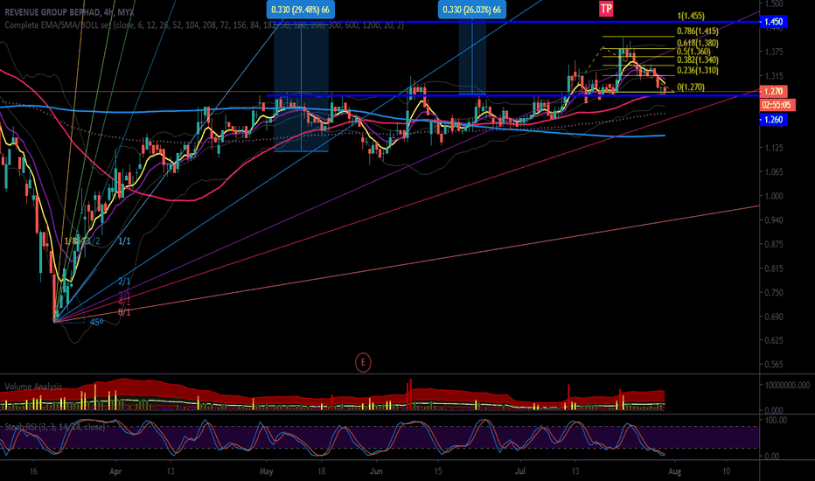Click the Gann fan '1/1' label
The height and width of the screenshot is (481, 815).
point(124,240)
